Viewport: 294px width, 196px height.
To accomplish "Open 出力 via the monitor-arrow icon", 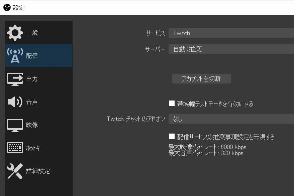I will (15, 79).
